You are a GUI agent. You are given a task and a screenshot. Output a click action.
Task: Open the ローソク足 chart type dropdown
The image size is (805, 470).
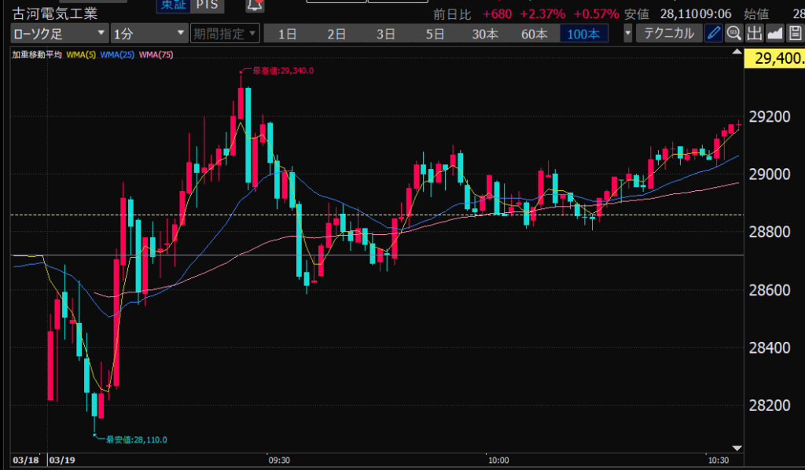tap(59, 33)
